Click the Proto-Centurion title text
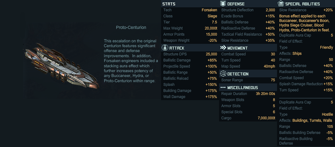 click(131, 27)
